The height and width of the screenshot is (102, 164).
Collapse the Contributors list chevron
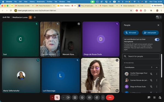157,67
